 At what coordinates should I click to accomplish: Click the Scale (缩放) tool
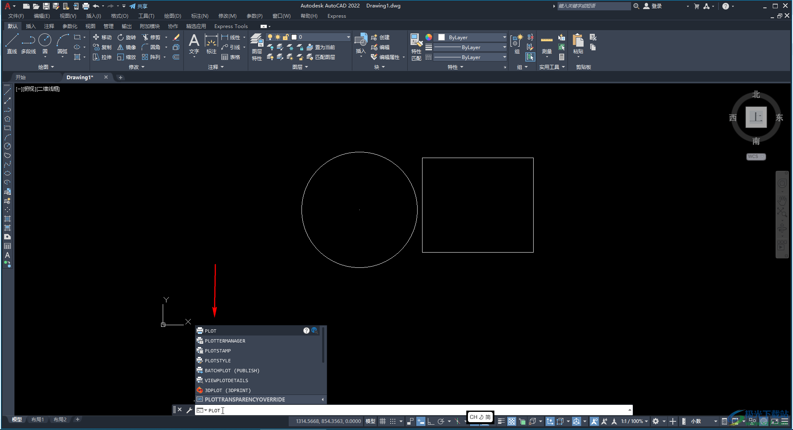(x=126, y=57)
